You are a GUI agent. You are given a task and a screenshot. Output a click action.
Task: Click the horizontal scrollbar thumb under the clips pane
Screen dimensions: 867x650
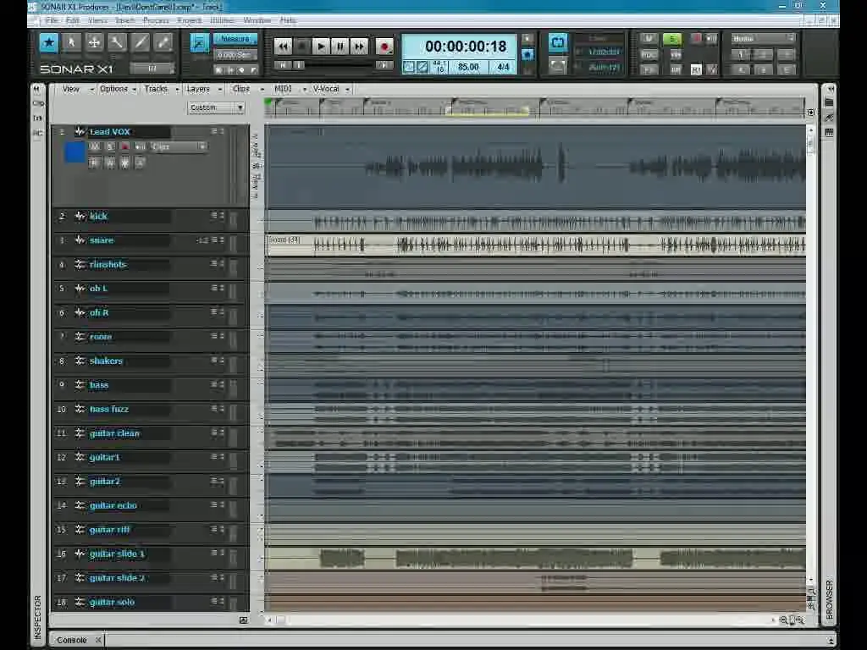click(280, 620)
